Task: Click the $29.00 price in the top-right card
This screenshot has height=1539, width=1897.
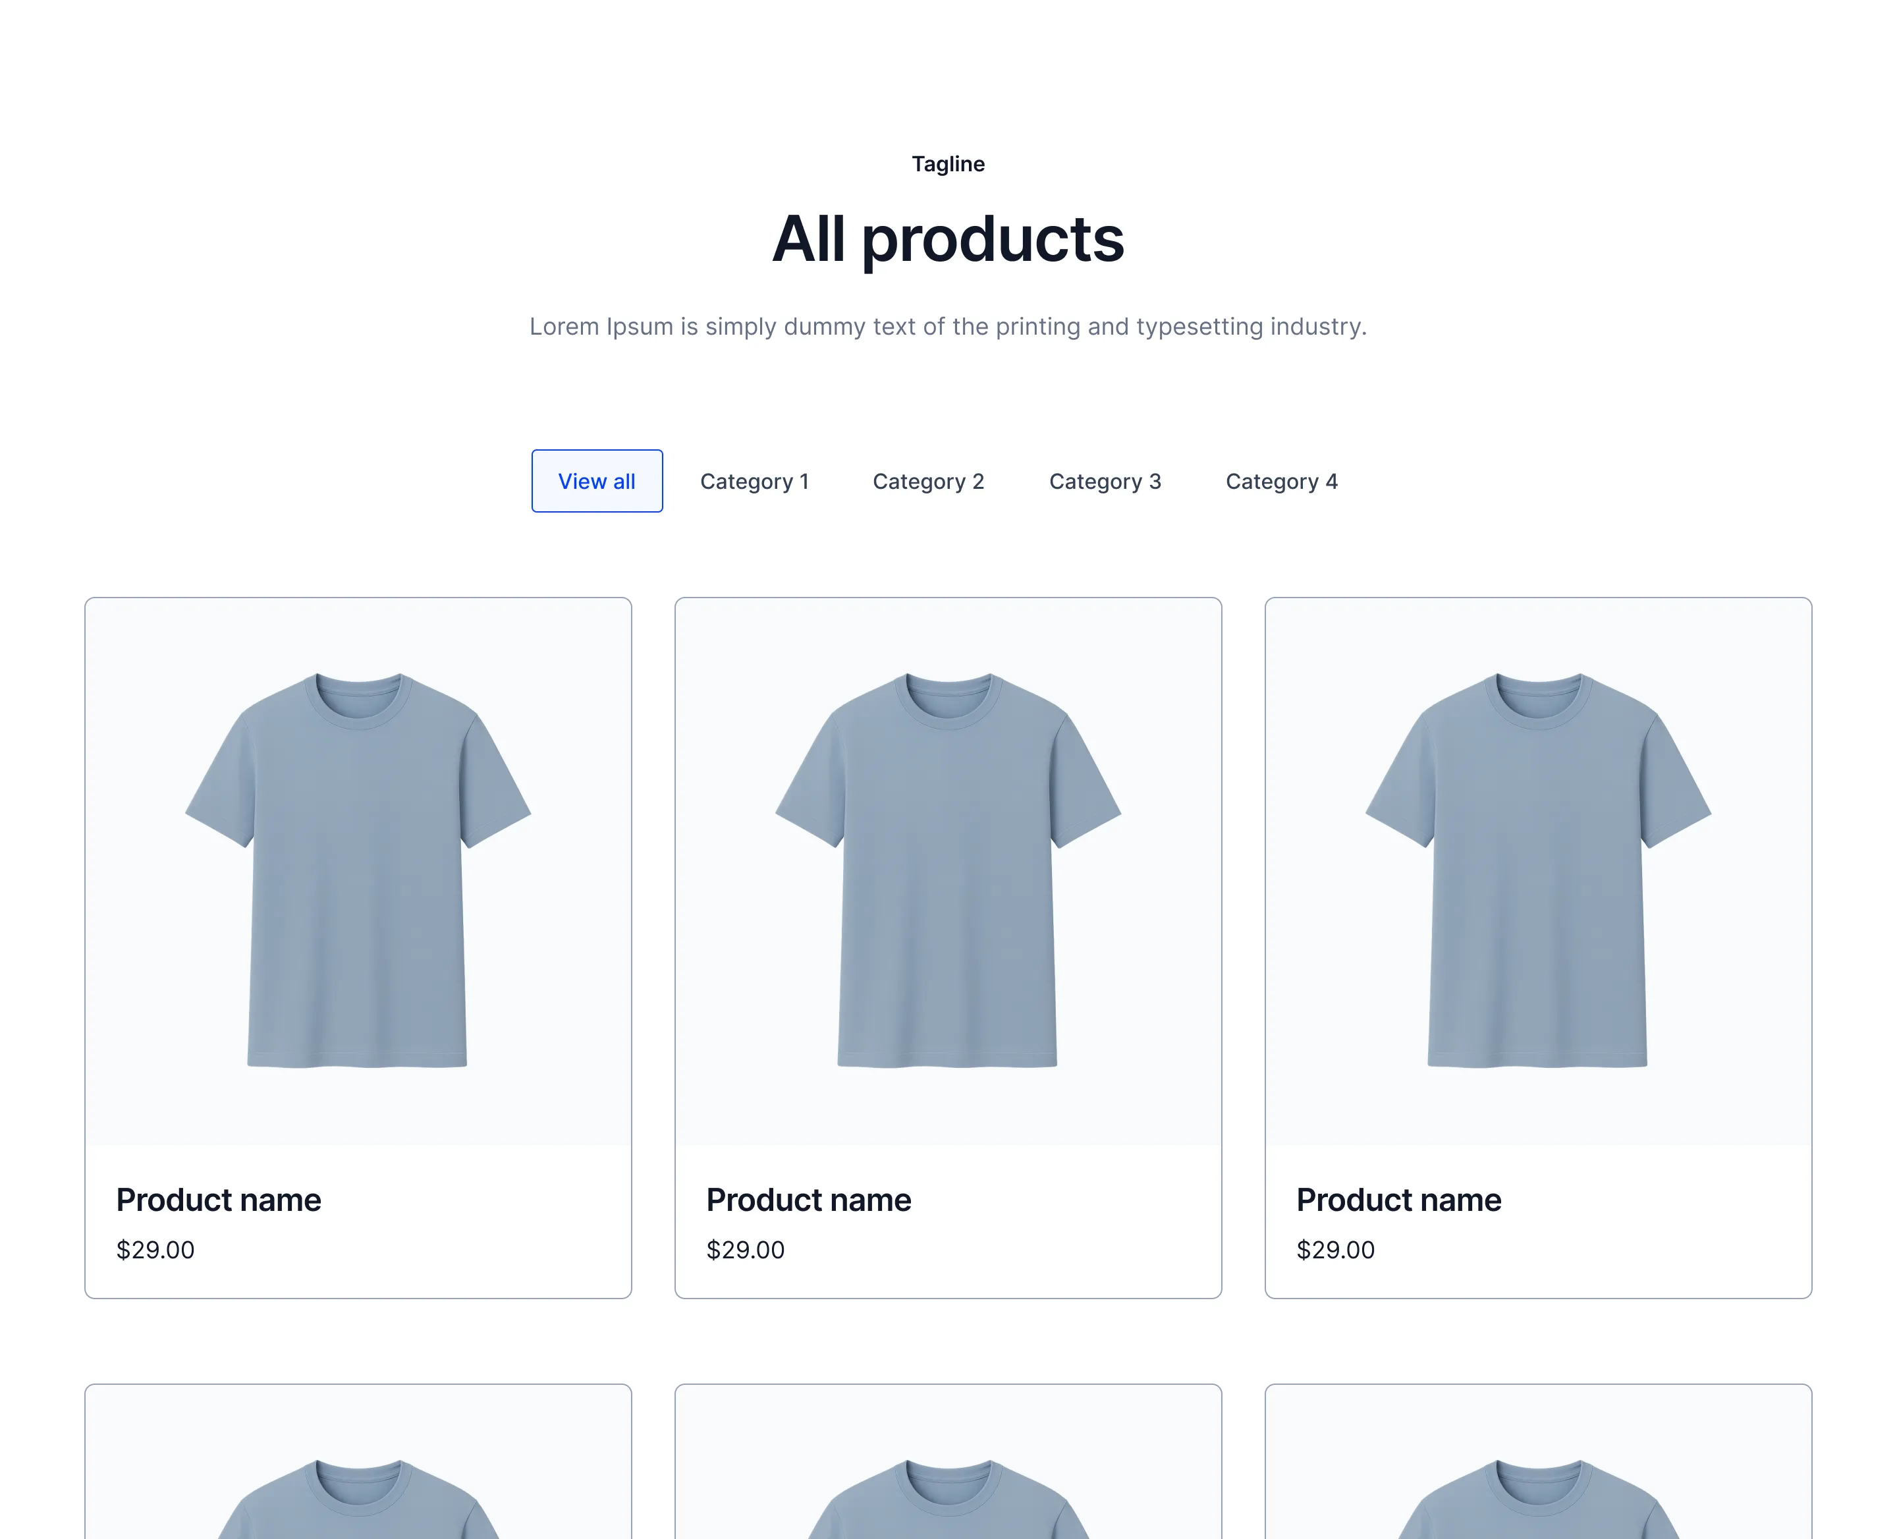Action: (1335, 1250)
